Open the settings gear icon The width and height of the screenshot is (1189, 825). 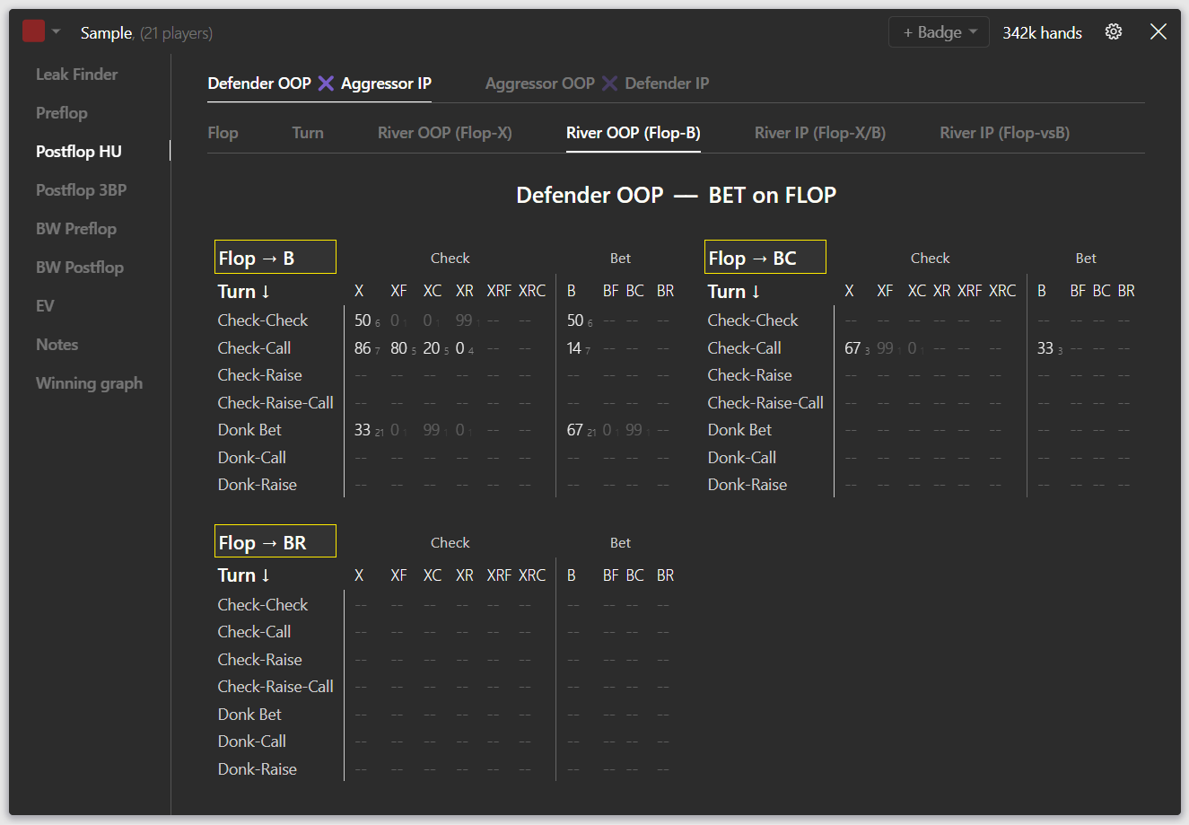[x=1114, y=31]
